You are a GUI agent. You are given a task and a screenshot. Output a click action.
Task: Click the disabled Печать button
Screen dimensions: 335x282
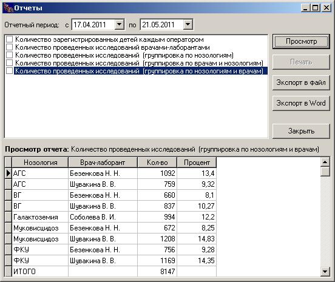point(301,62)
